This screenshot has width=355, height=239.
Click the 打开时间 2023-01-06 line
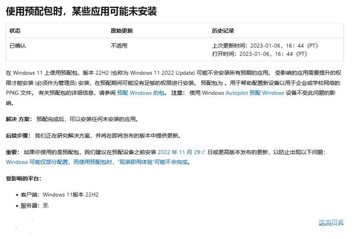pyautogui.click(x=260, y=54)
